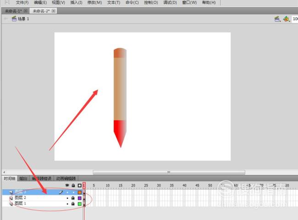This screenshot has height=220, width=298.
Task: Open the 帮助(H) menu
Action: [209, 3]
